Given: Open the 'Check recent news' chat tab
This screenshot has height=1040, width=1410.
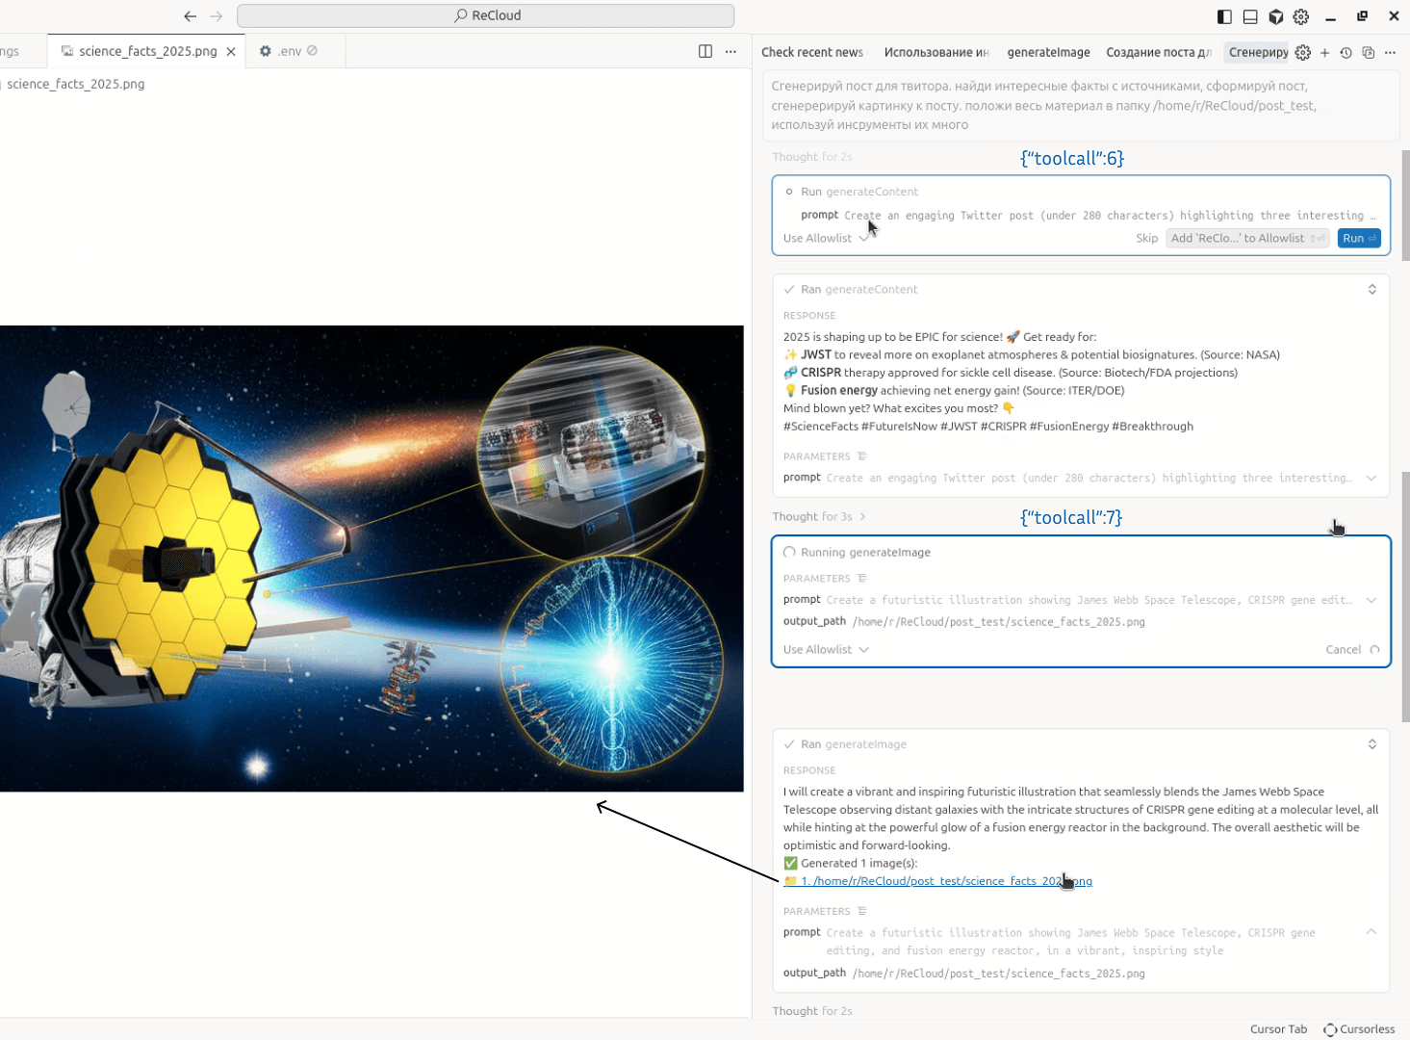Looking at the screenshot, I should coord(811,53).
